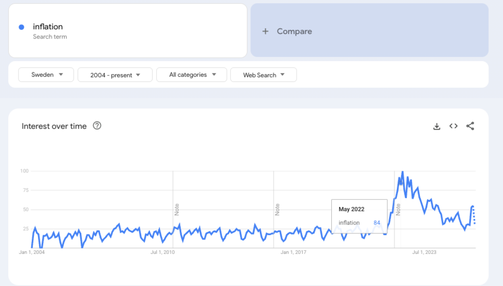
Task: Open the embed code icon
Action: click(453, 126)
